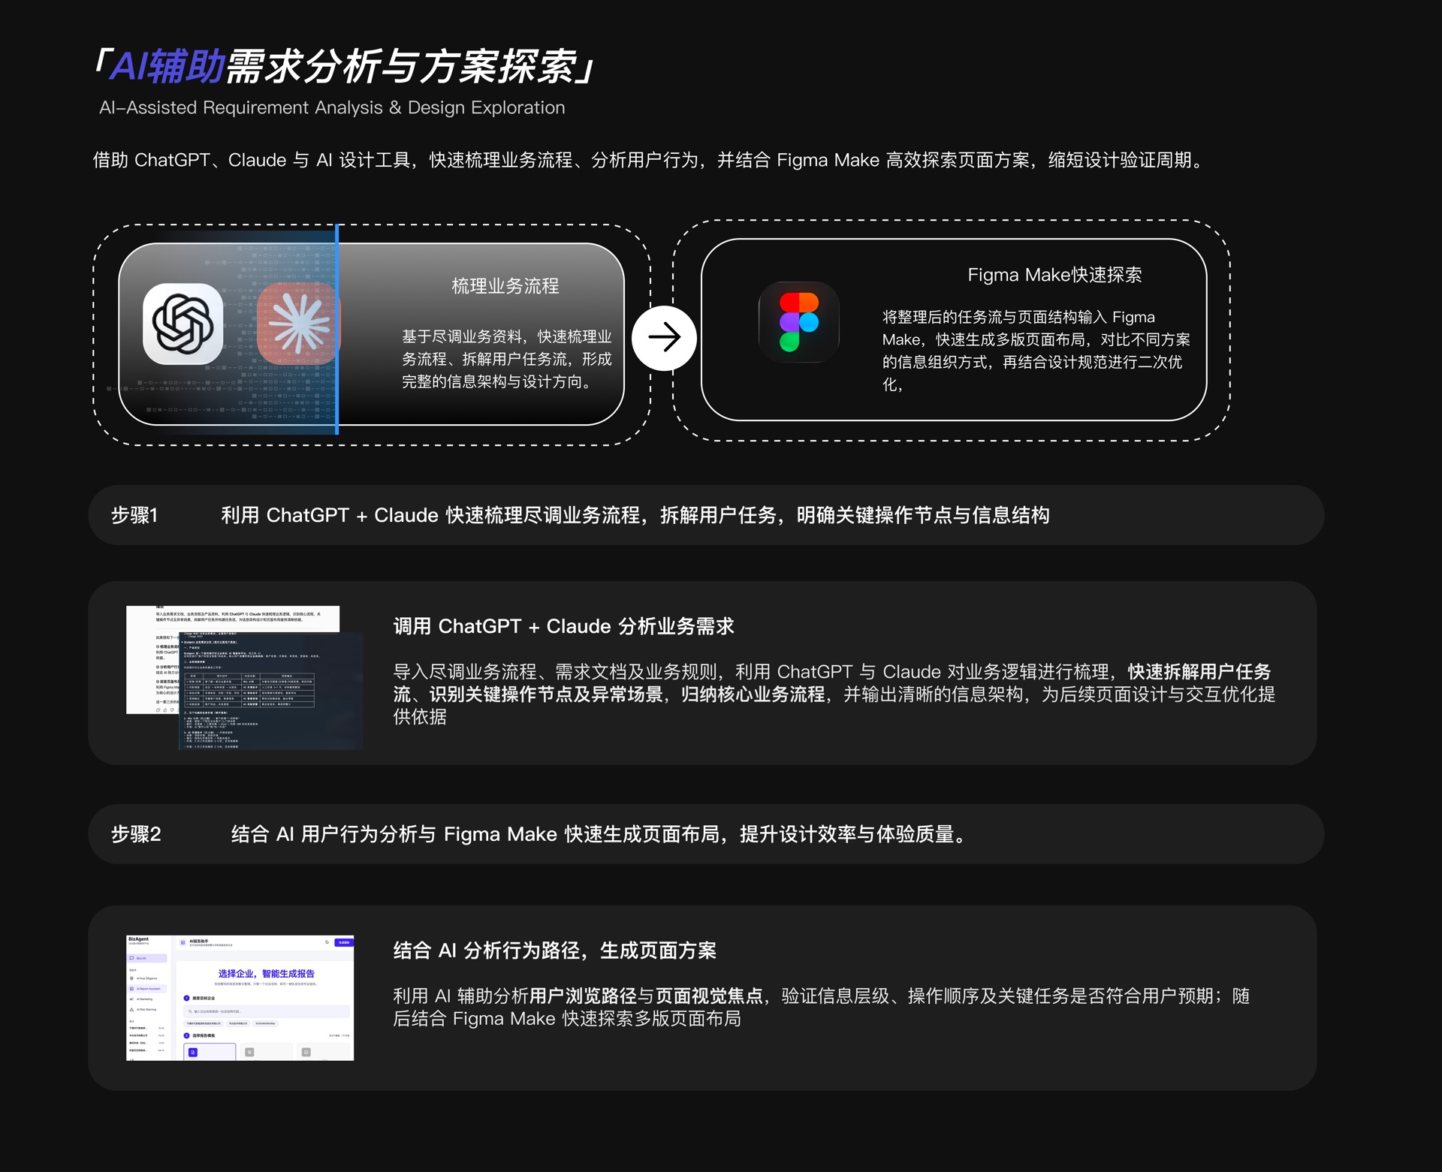
Task: Click the description '基于尽调业务资料，快速梳理业务流程'
Action: coord(507,359)
